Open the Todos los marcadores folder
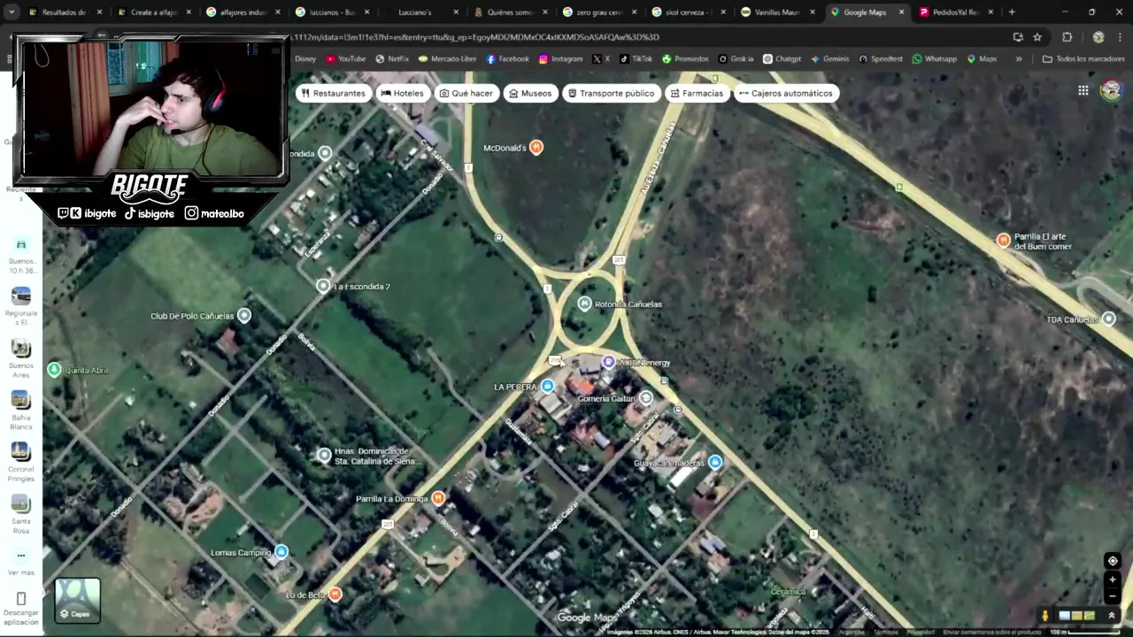The height and width of the screenshot is (637, 1133). pyautogui.click(x=1083, y=59)
